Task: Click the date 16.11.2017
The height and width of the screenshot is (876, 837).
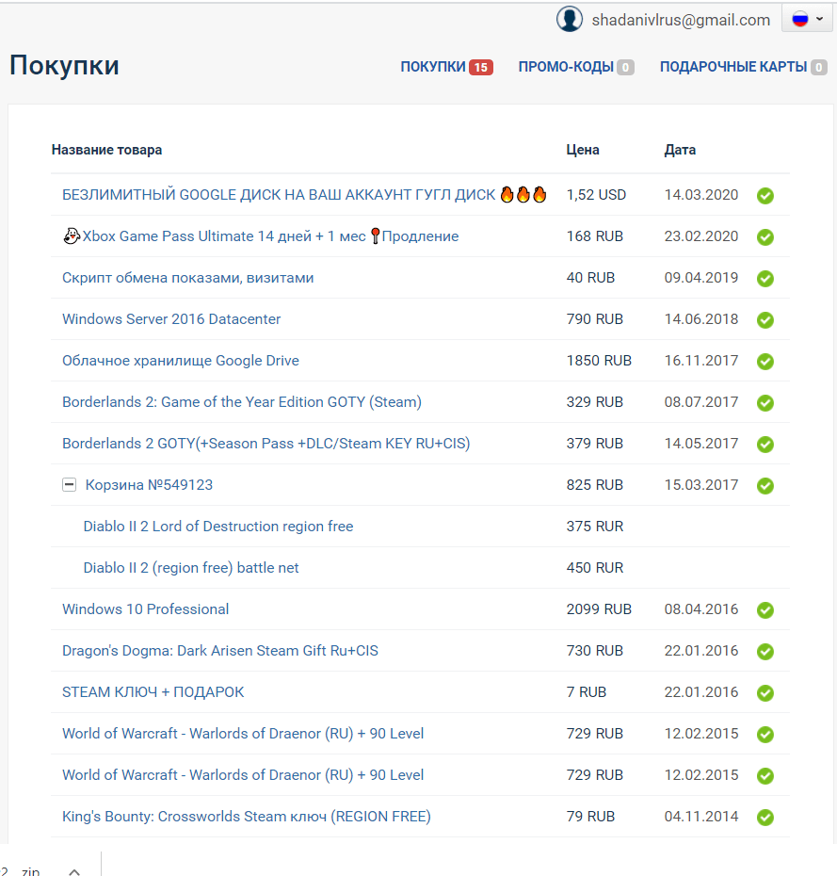Action: [701, 361]
